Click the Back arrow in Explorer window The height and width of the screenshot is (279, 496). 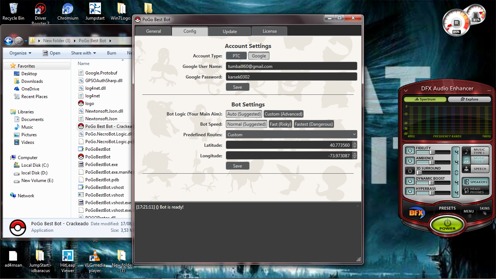8,41
